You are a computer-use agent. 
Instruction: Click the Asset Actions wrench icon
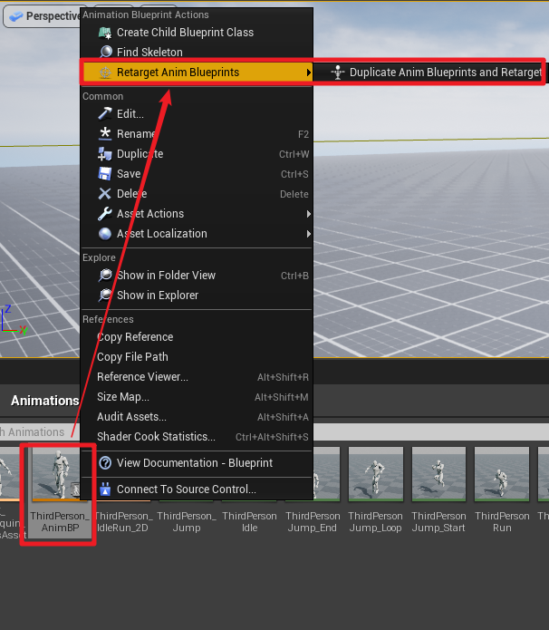[105, 214]
